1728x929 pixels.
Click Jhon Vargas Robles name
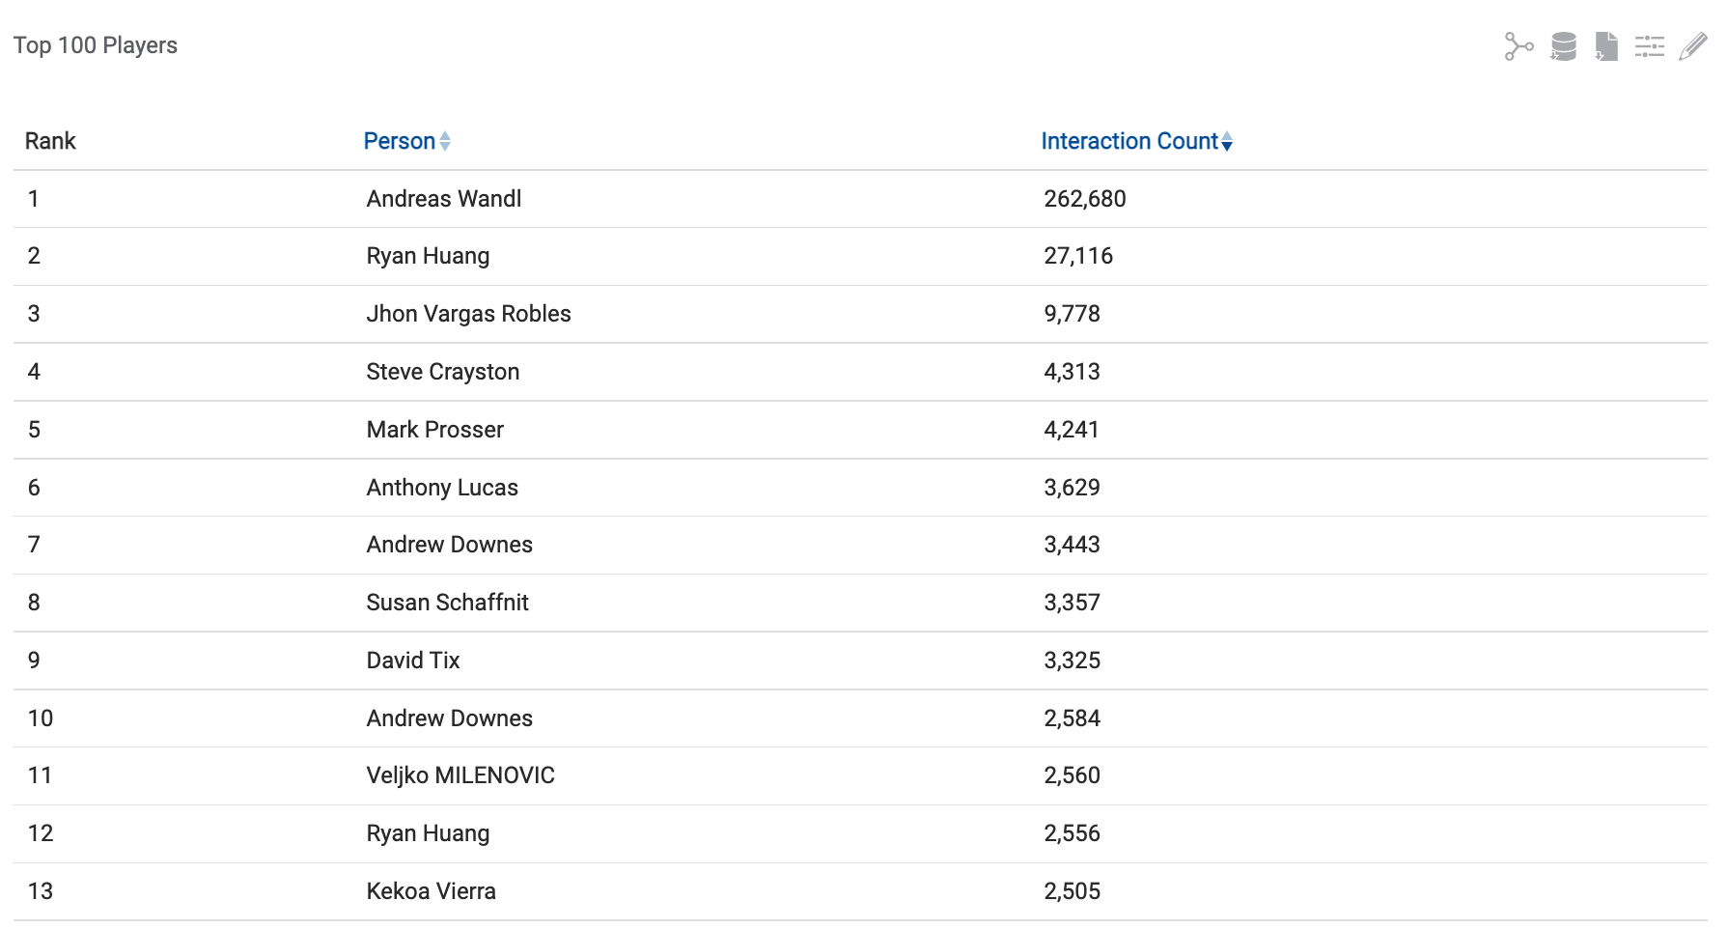pyautogui.click(x=468, y=314)
